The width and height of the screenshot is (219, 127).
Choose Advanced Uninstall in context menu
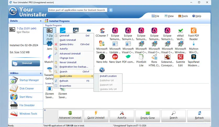coord(74,54)
